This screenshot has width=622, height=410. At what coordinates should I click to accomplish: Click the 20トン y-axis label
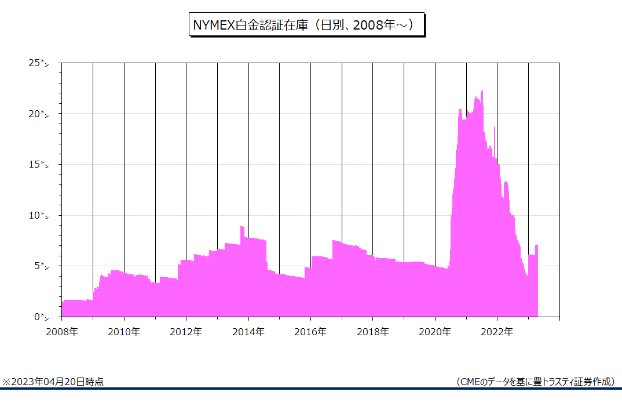pos(38,114)
